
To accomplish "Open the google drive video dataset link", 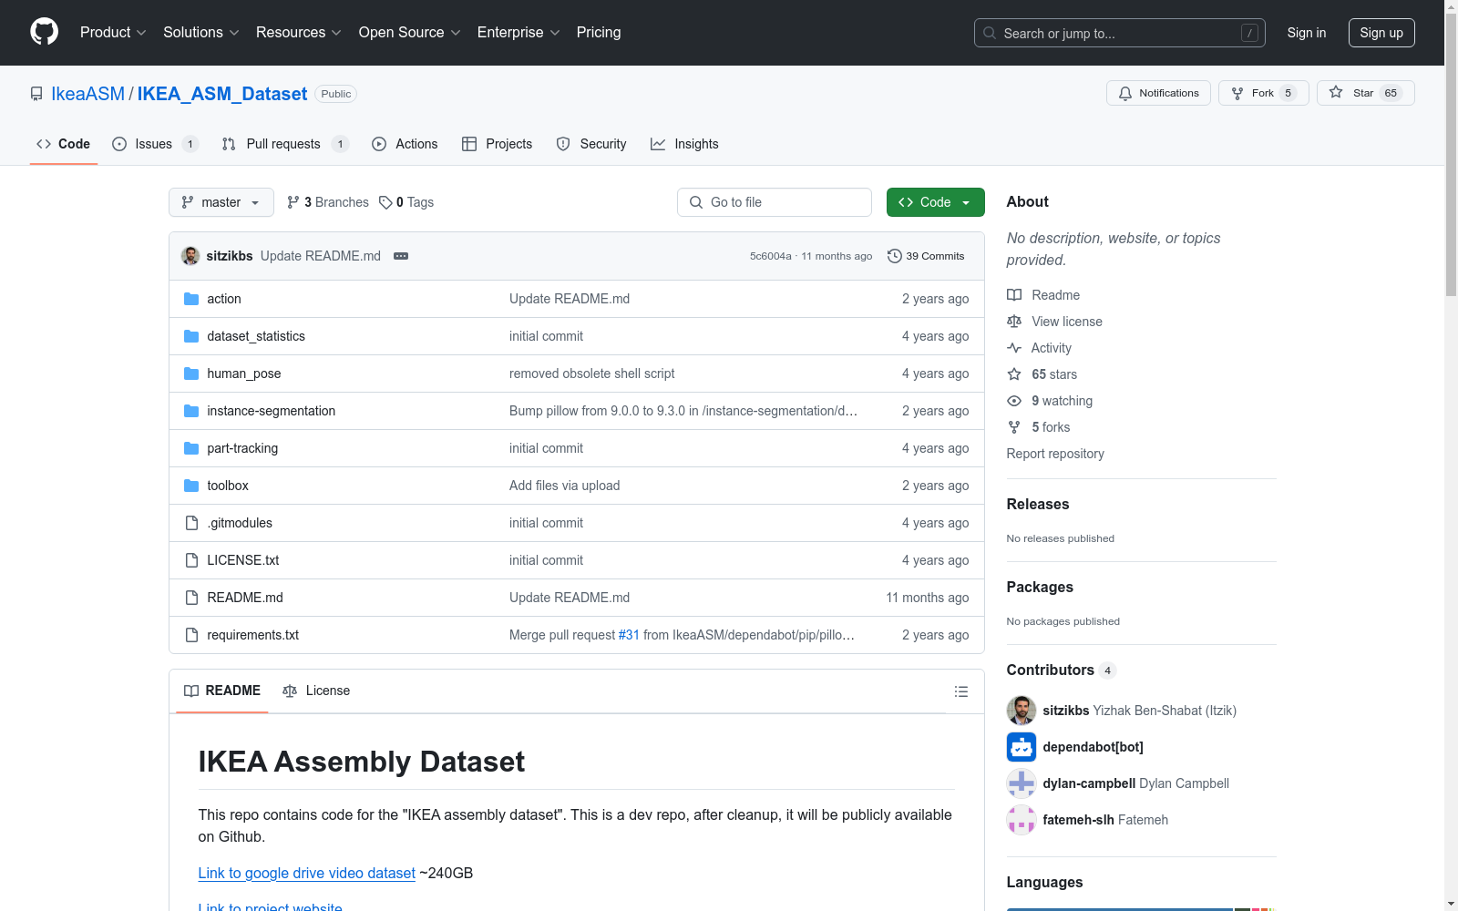I will pyautogui.click(x=307, y=873).
